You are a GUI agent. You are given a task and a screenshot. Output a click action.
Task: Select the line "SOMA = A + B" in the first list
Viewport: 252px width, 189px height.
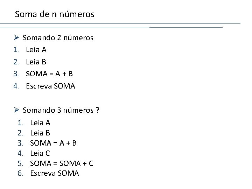(x=49, y=74)
